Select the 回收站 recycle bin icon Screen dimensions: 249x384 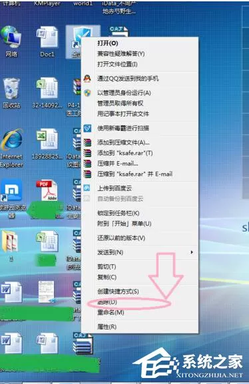(11, 93)
